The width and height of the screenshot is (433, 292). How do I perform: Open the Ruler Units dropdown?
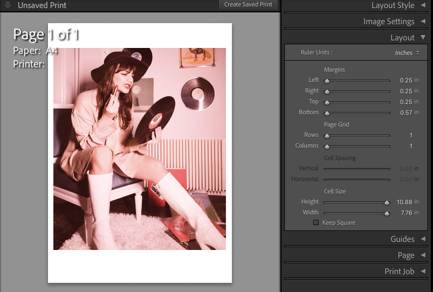pos(407,53)
